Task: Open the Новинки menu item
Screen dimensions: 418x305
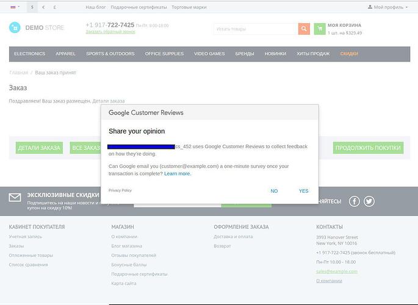Action: coord(275,54)
